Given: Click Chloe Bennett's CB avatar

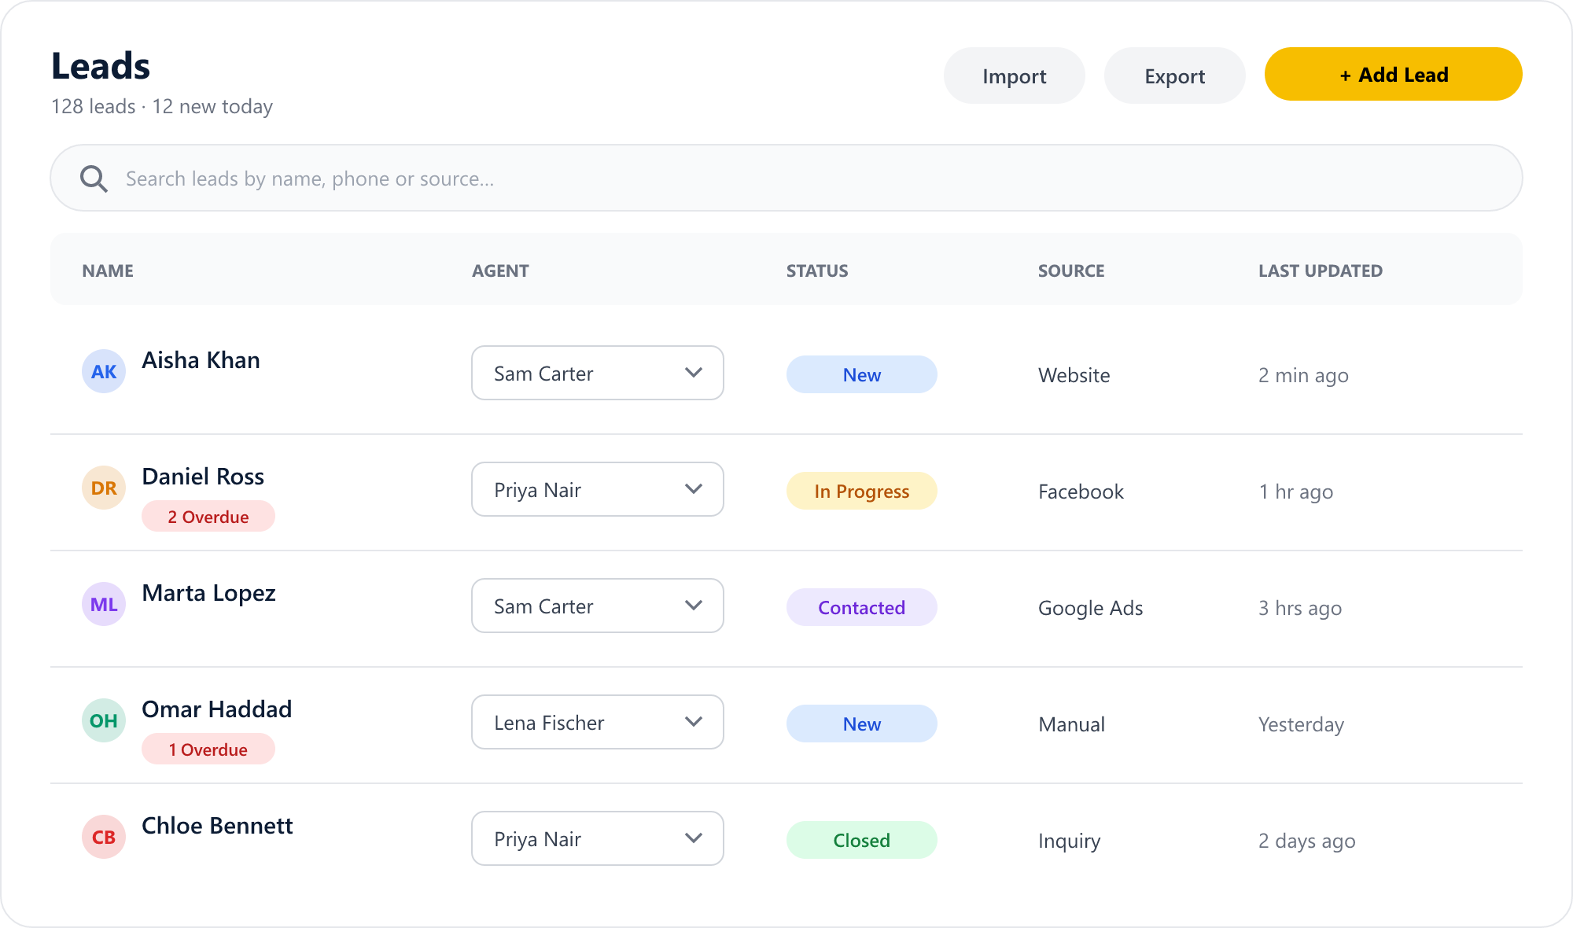Looking at the screenshot, I should (104, 837).
